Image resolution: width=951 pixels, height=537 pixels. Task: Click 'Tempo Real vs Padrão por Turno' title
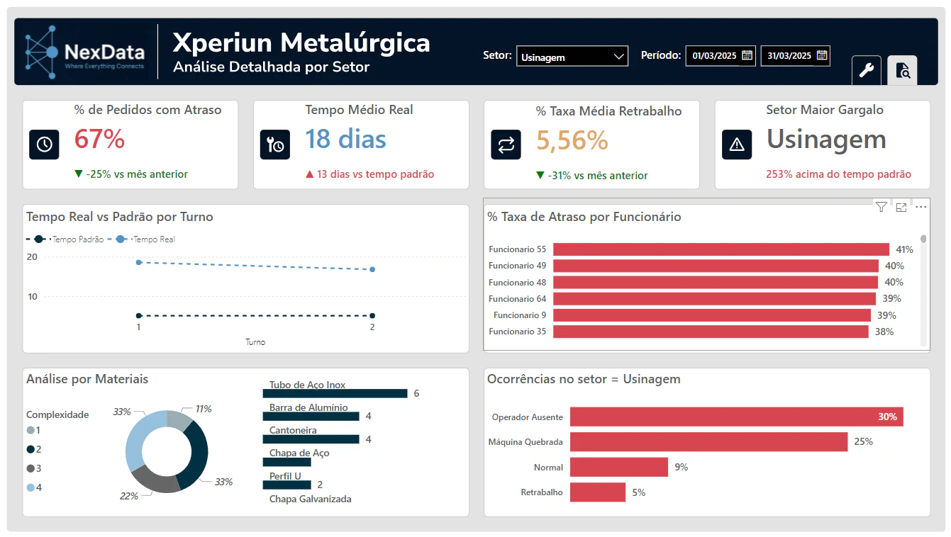(120, 217)
